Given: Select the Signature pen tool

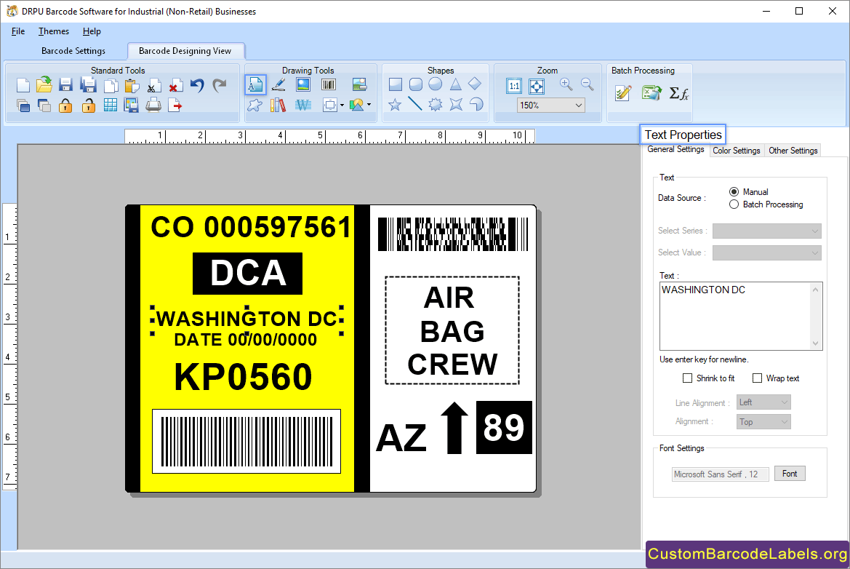Looking at the screenshot, I should coord(278,84).
